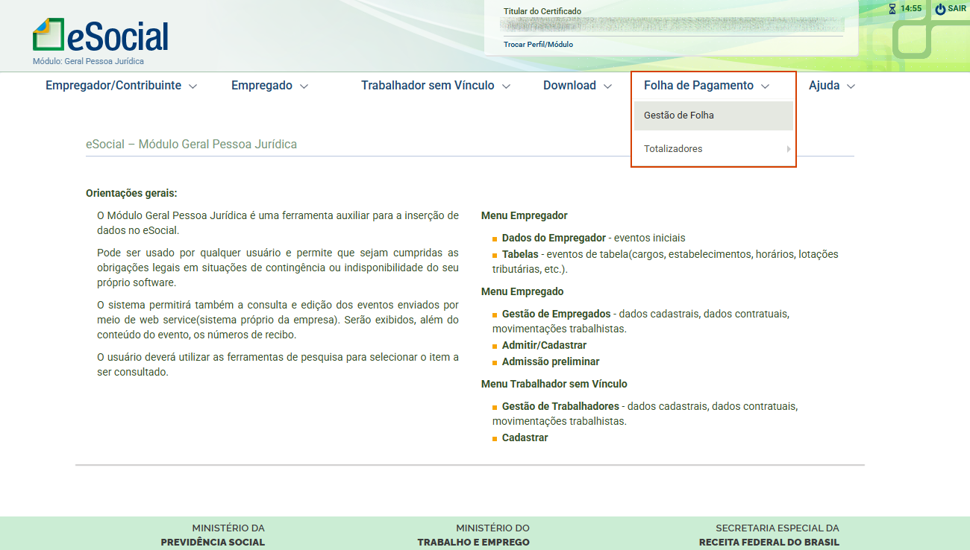Open the Tabelas link

click(x=520, y=255)
